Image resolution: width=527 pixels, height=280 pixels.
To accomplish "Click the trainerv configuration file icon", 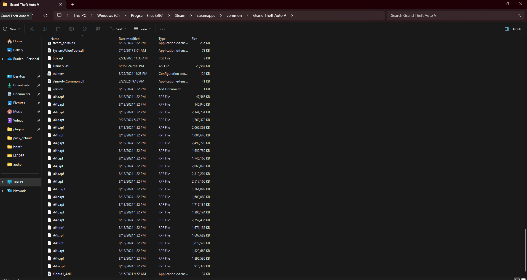I will (49, 74).
